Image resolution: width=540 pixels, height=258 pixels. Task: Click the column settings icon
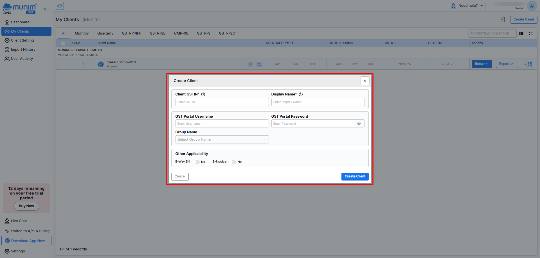click(x=521, y=33)
